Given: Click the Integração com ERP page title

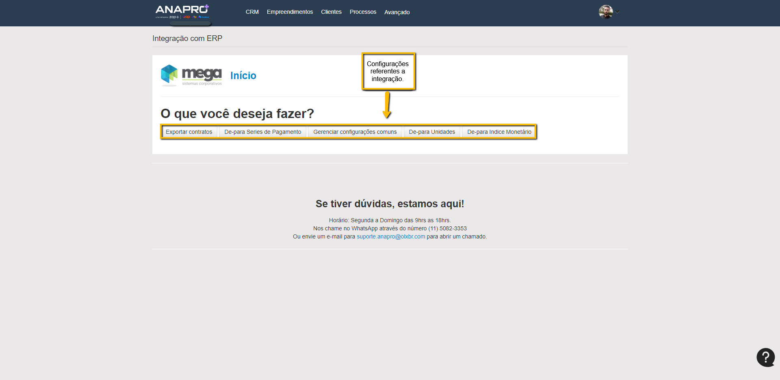Looking at the screenshot, I should (187, 39).
